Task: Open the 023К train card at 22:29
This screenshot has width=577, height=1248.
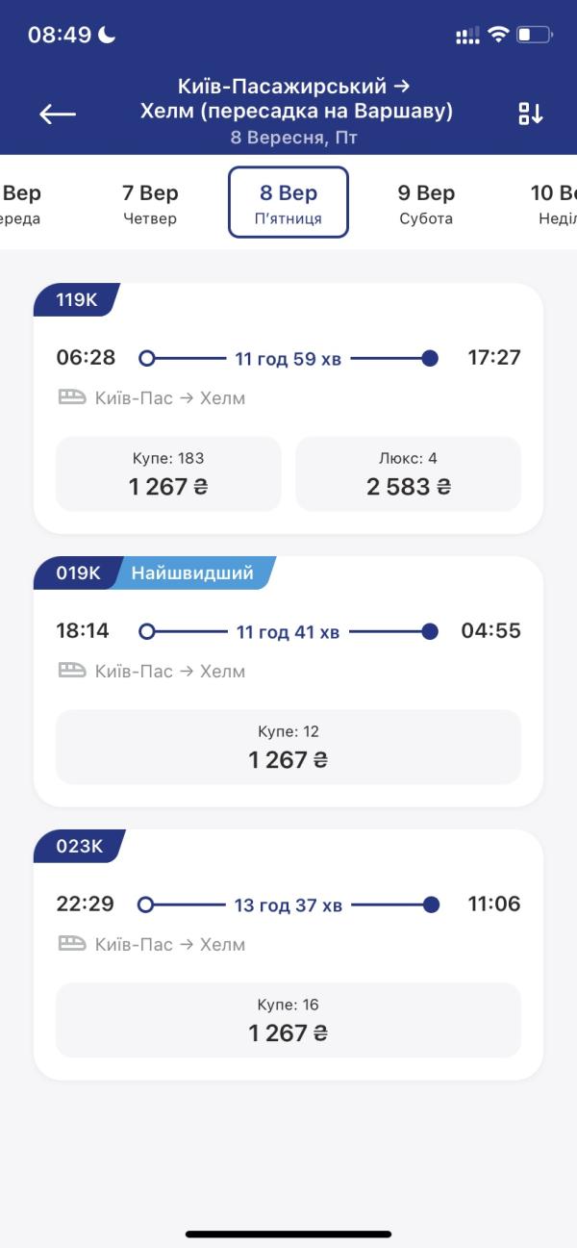Action: pos(288,955)
